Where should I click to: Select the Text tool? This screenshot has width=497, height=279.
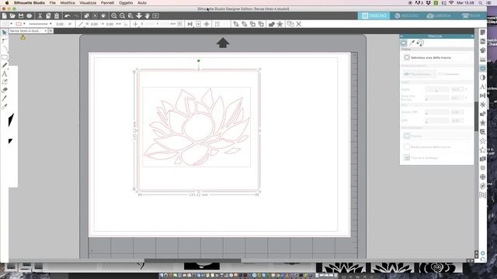pos(4,74)
